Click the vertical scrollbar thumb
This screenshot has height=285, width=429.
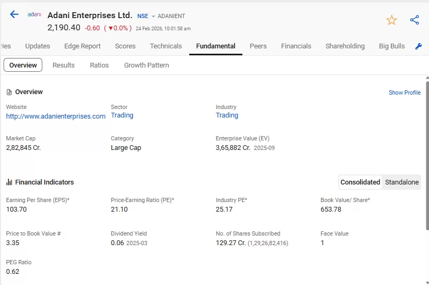click(427, 155)
